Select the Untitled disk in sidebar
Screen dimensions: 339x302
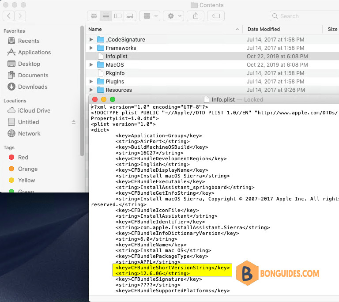pos(23,122)
